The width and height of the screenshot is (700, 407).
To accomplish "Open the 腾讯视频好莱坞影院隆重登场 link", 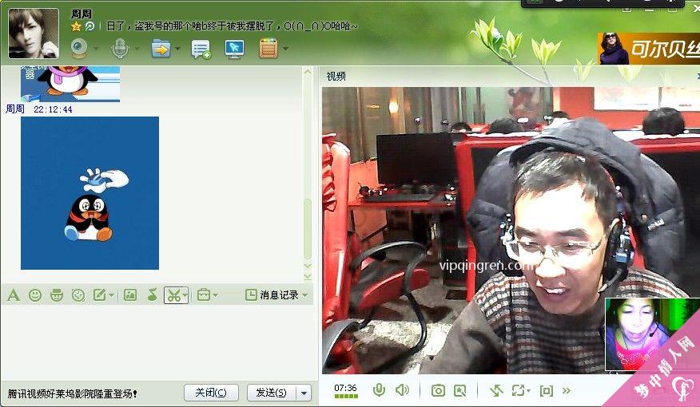I will coord(73,393).
